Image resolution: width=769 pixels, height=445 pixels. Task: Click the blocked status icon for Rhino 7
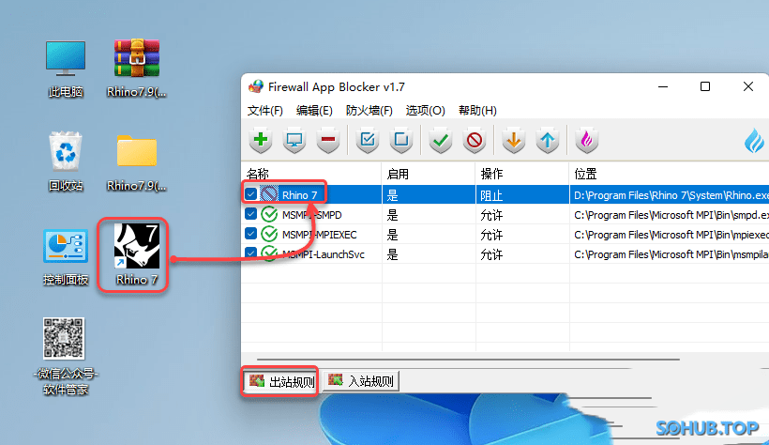[269, 194]
